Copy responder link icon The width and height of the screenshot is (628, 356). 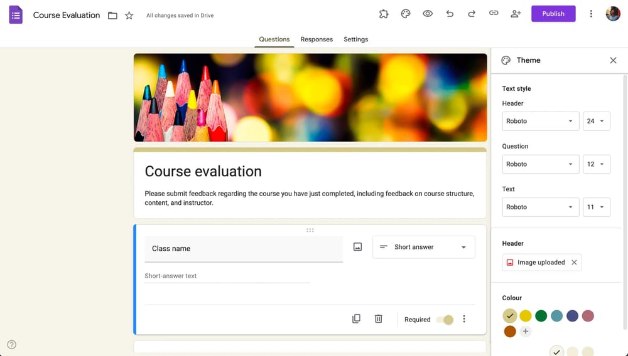(494, 13)
